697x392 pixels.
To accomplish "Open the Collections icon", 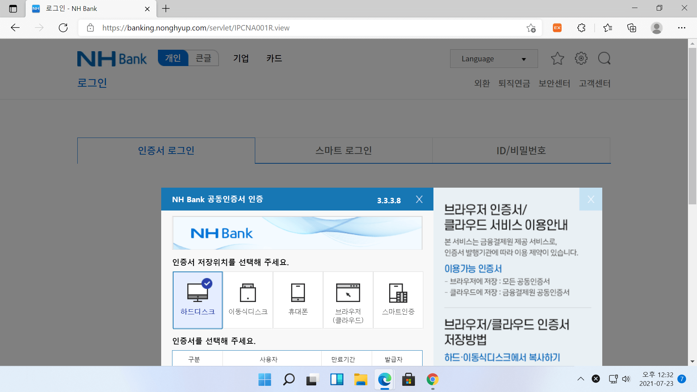I will pyautogui.click(x=632, y=28).
